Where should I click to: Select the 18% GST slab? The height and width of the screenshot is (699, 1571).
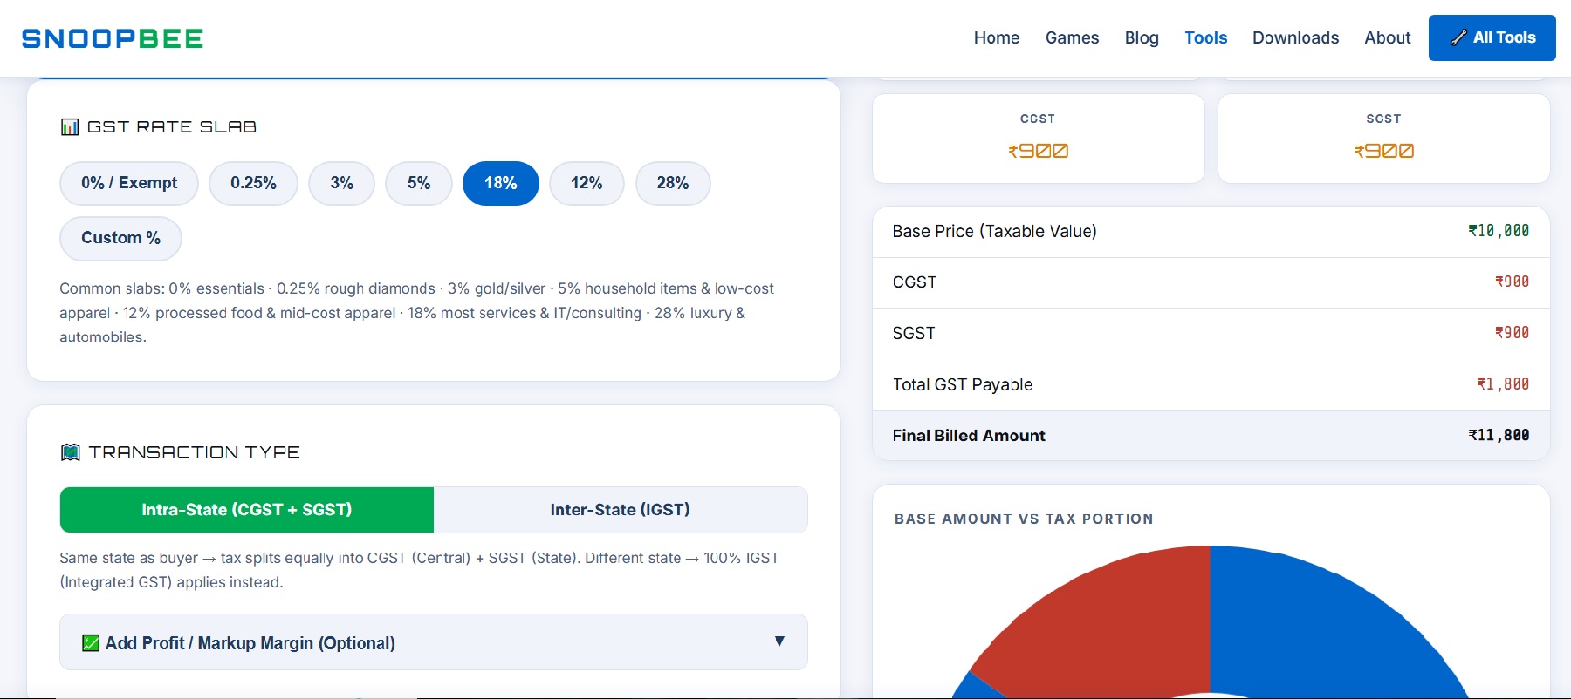tap(501, 183)
